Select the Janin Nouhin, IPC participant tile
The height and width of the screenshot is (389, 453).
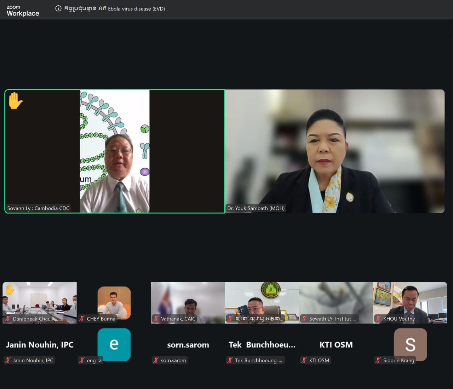tap(40, 345)
